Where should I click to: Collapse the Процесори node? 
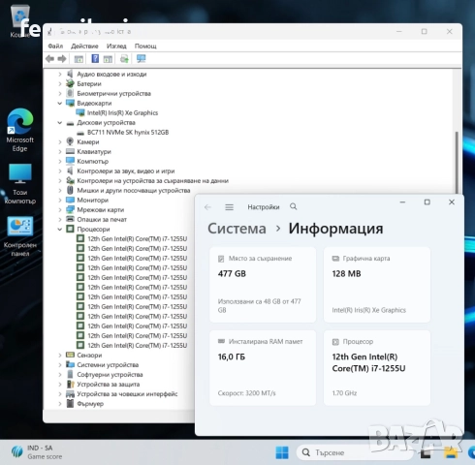click(60, 229)
